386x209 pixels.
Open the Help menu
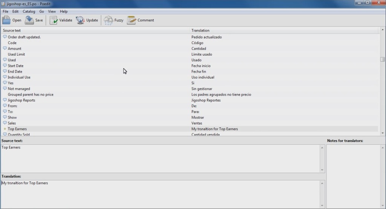click(x=64, y=12)
